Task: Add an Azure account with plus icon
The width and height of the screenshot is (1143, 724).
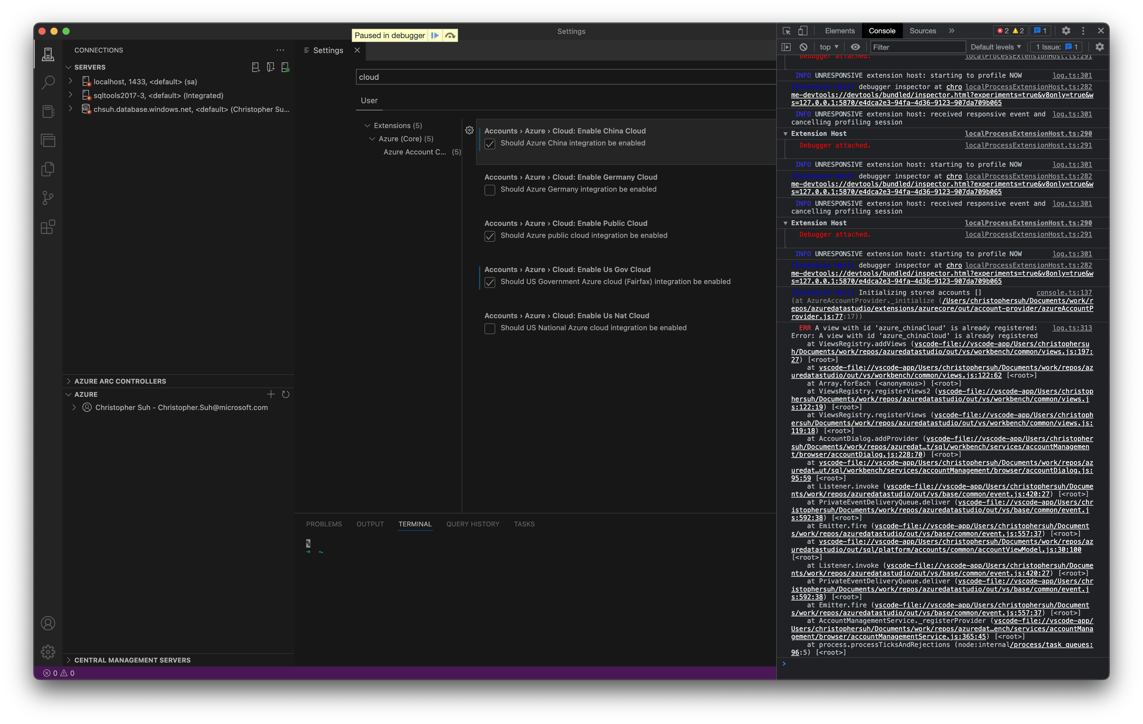Action: pos(270,394)
